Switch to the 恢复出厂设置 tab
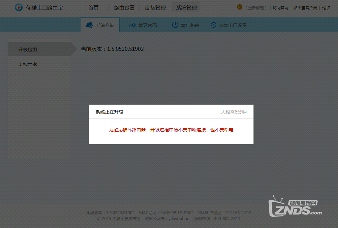The image size is (338, 228). [229, 25]
